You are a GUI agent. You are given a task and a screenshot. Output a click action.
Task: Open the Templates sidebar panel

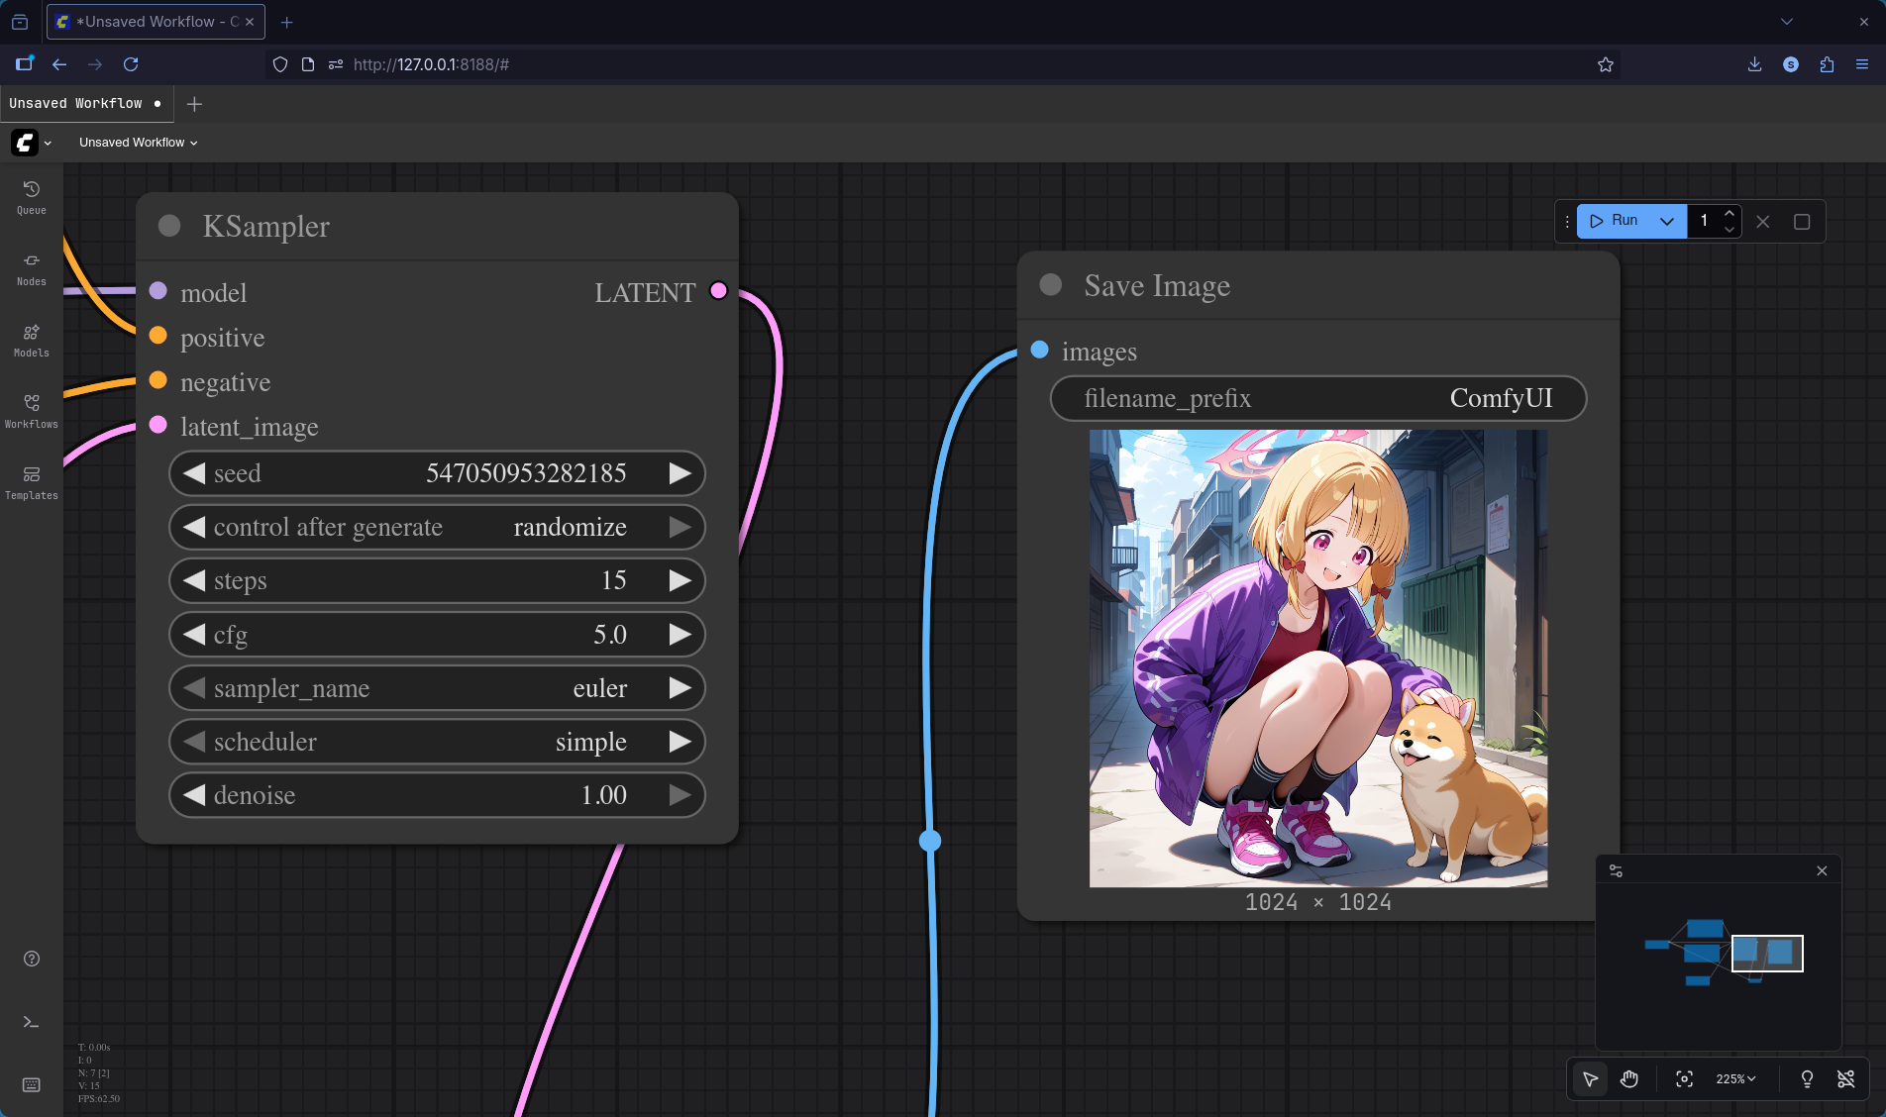[31, 481]
